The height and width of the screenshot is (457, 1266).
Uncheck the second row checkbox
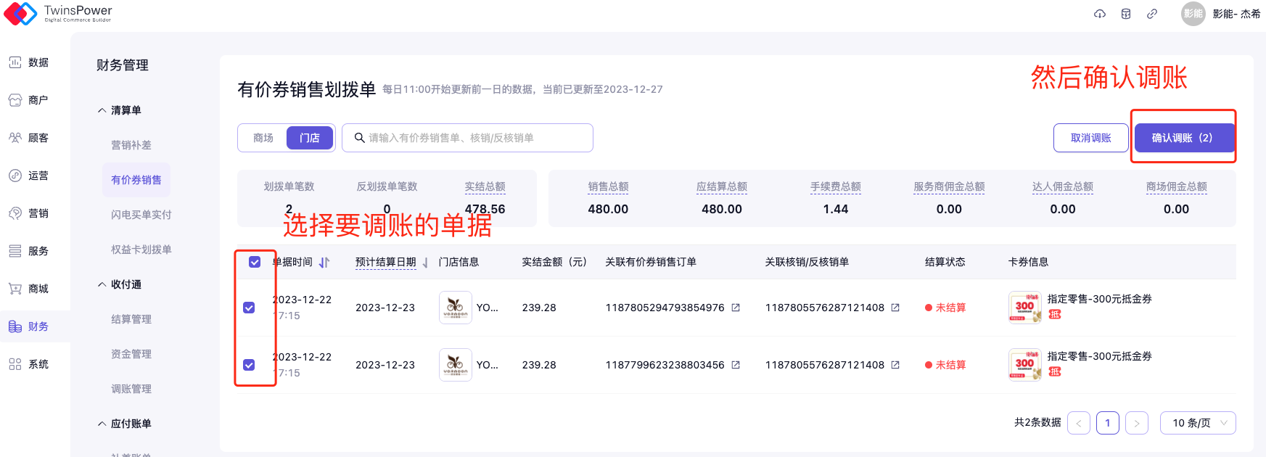click(x=249, y=365)
